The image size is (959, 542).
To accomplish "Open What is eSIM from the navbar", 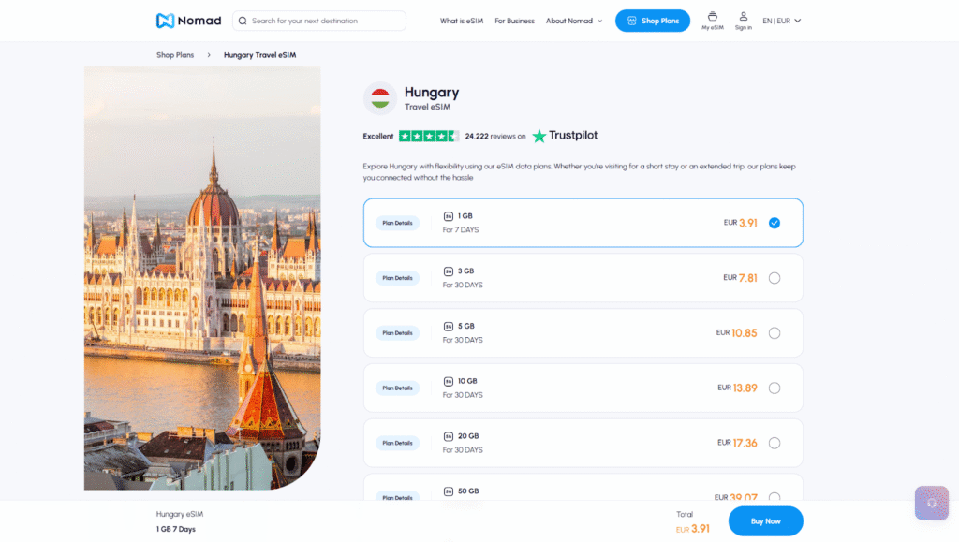I will pos(461,20).
